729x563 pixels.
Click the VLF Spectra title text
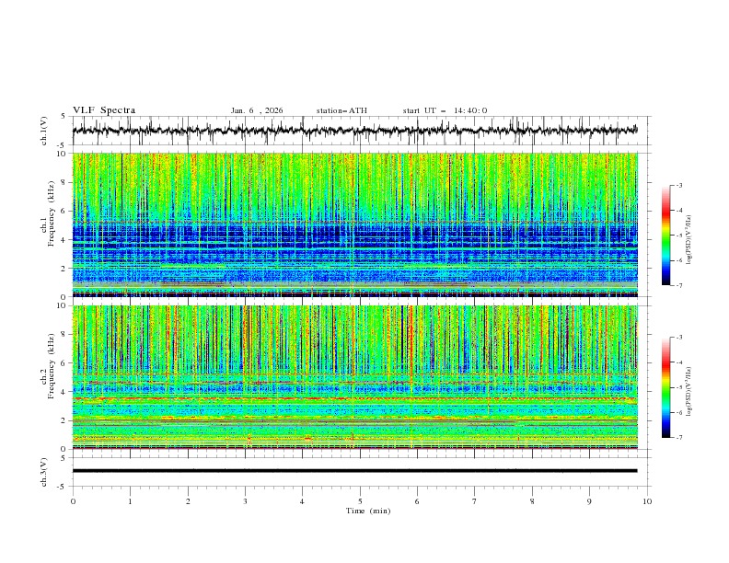coord(104,110)
